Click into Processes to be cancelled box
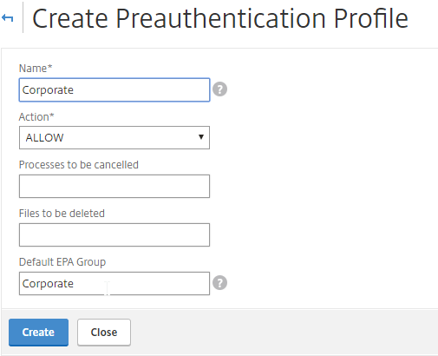 pyautogui.click(x=114, y=186)
